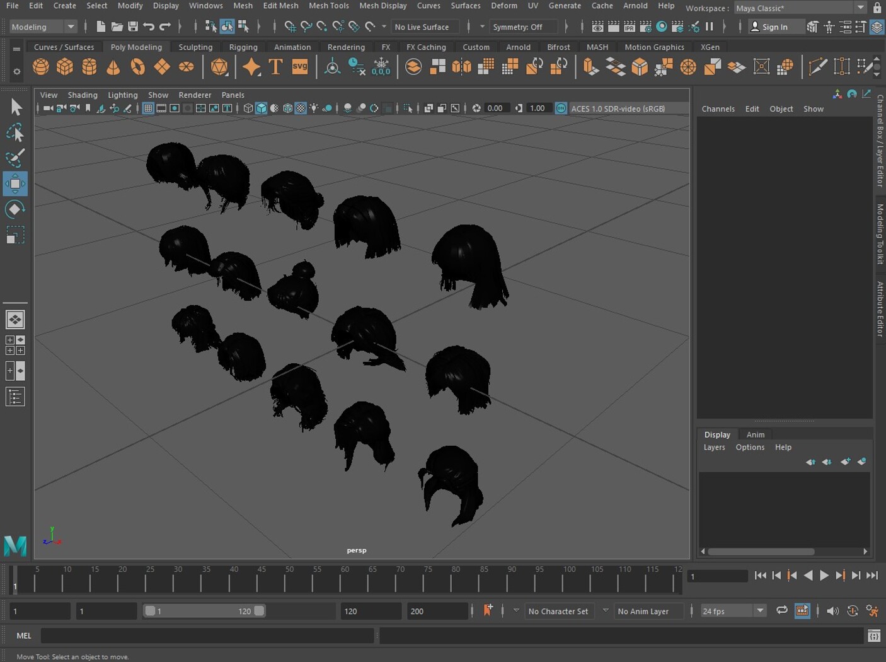Screen dimensions: 886x662
Task: Open the Mesh Tools menu
Action: coord(328,6)
